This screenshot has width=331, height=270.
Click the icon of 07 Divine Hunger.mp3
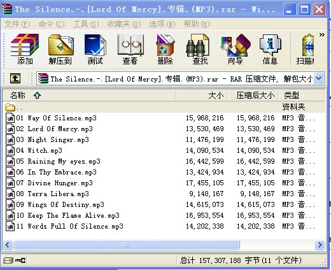point(10,183)
